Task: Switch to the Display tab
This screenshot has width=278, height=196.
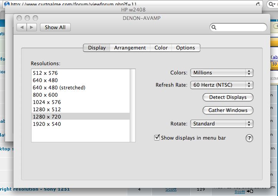Action: click(97, 48)
